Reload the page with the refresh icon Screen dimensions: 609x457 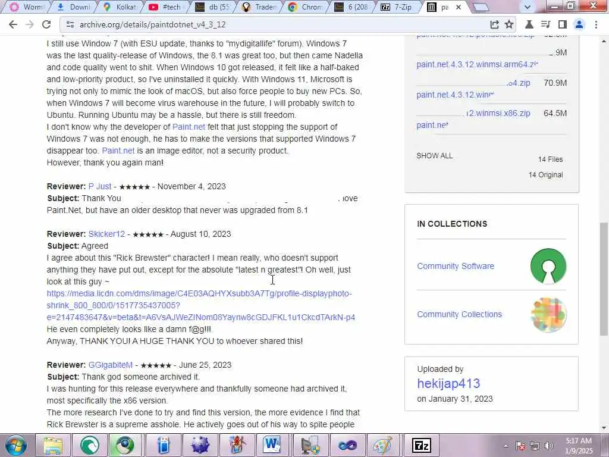pyautogui.click(x=46, y=24)
